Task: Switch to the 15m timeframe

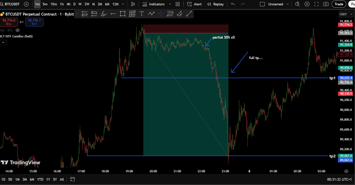Action: 53,4
